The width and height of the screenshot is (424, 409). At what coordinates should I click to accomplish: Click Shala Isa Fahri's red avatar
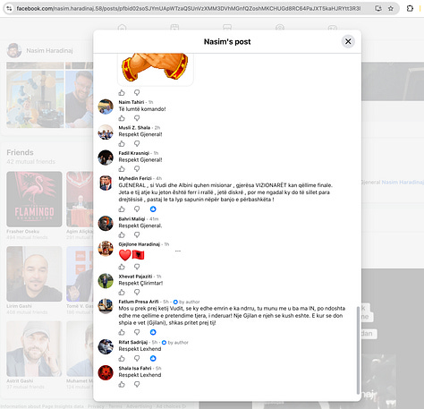coord(106,373)
